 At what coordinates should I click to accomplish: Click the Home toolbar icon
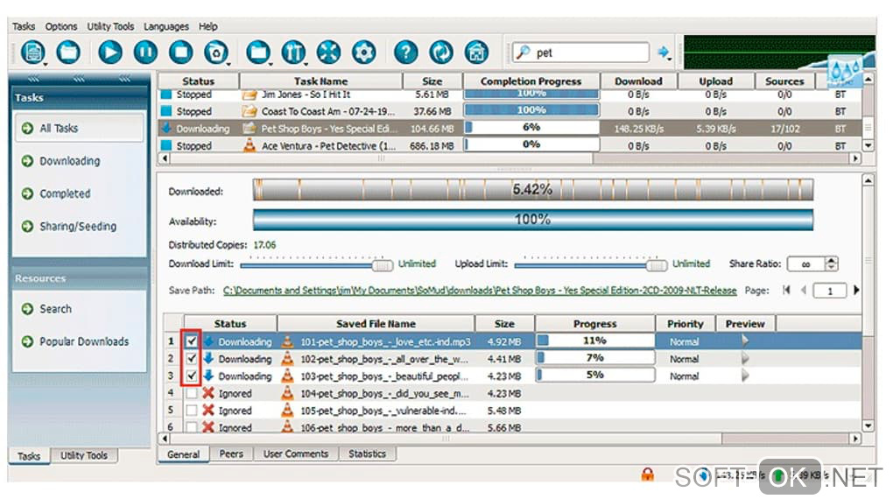[476, 53]
